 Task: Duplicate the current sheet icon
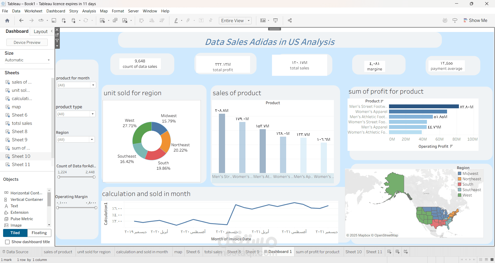pyautogui.click(x=115, y=20)
